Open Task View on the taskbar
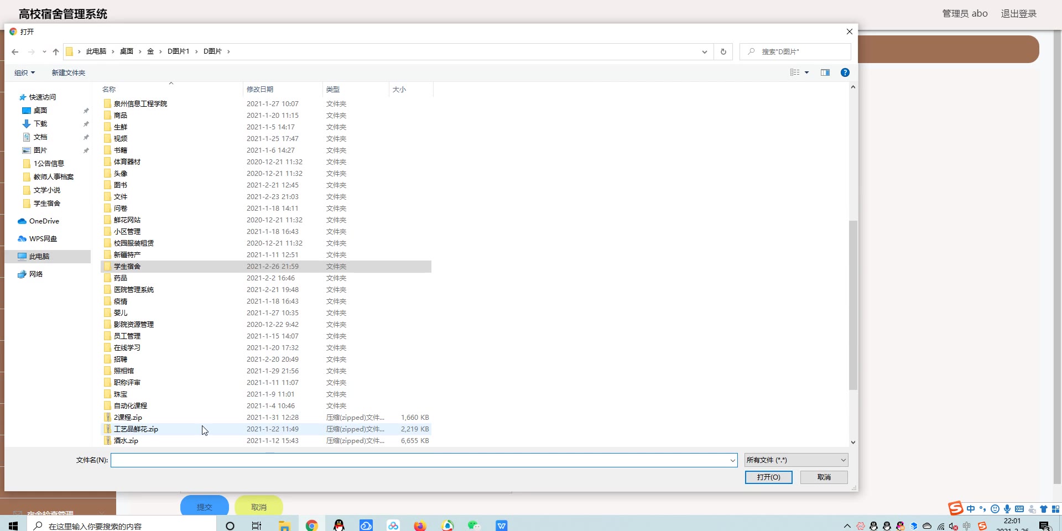This screenshot has width=1062, height=531. click(x=257, y=525)
